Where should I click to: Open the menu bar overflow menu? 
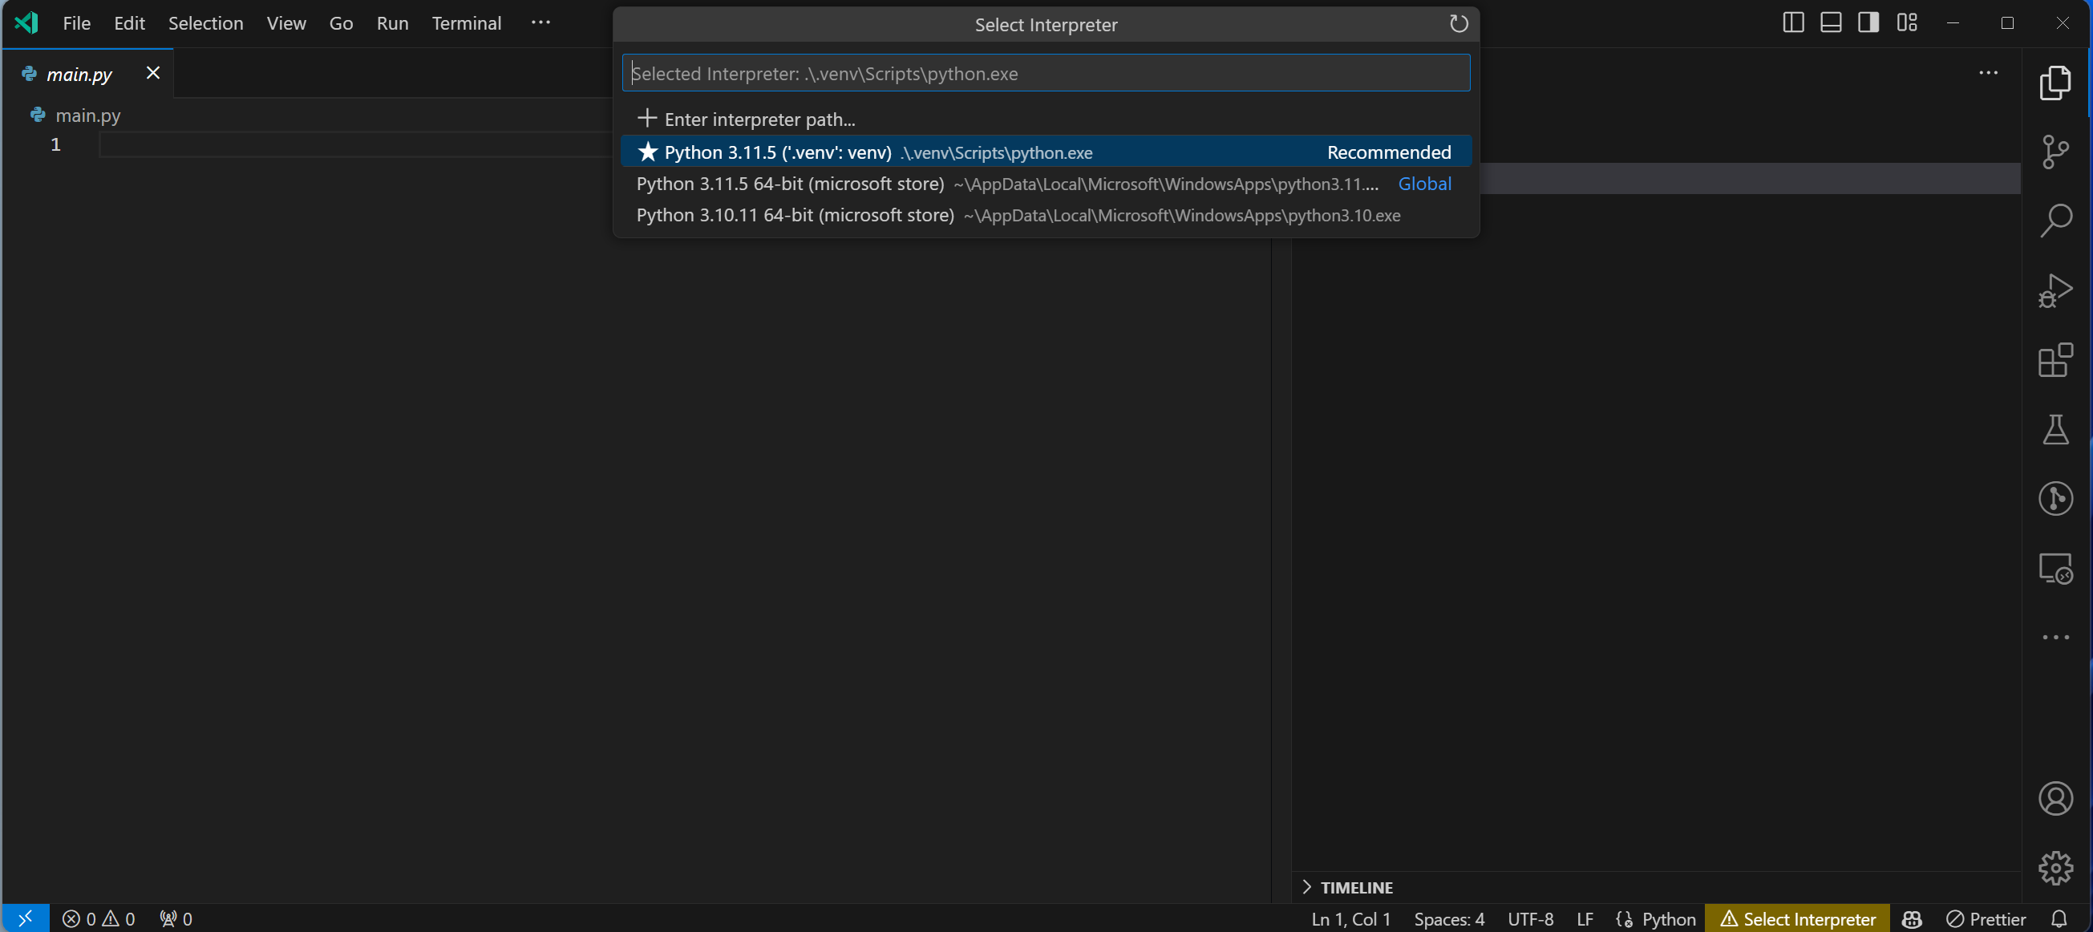540,22
